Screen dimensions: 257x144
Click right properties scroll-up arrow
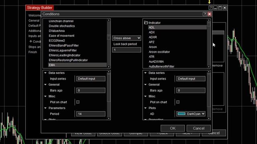[x=209, y=72]
